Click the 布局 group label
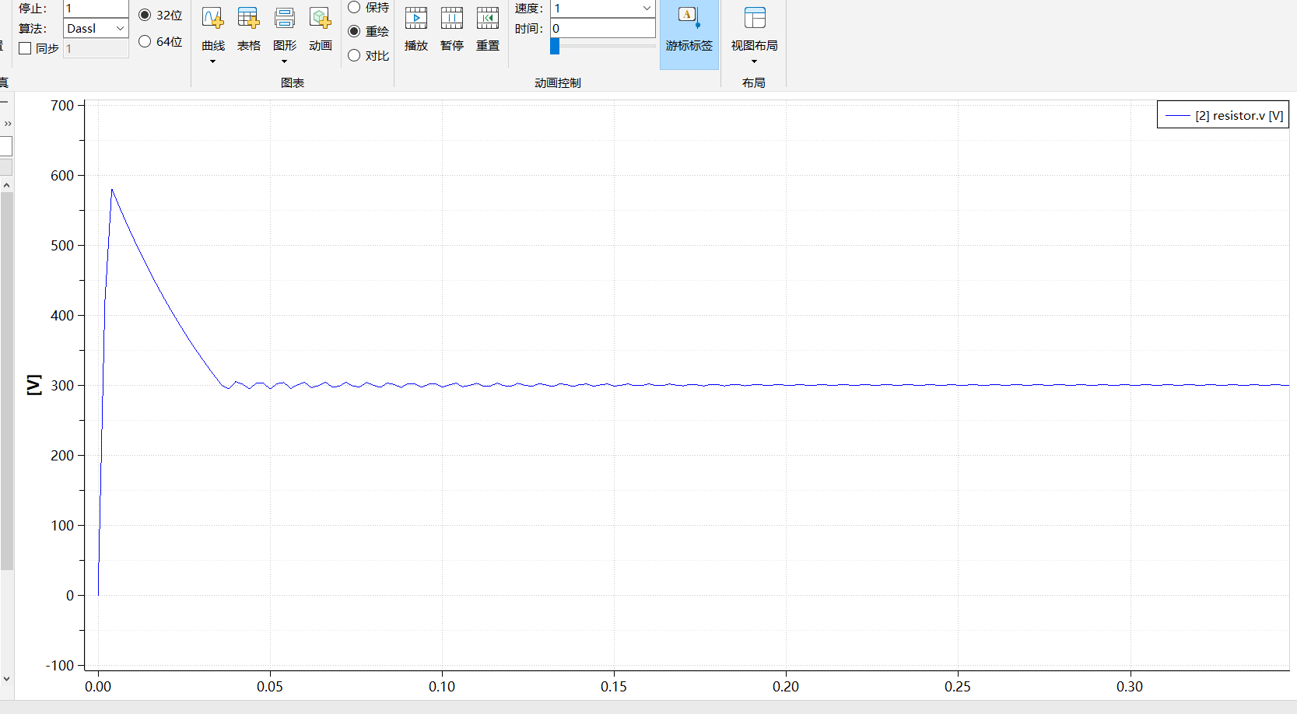 click(x=753, y=82)
